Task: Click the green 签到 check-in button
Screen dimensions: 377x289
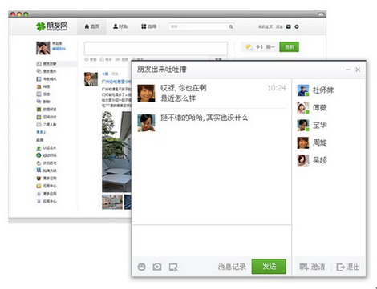Action: pos(289,47)
